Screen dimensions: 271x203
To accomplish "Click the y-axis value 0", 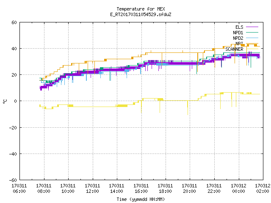I will tap(16, 101).
